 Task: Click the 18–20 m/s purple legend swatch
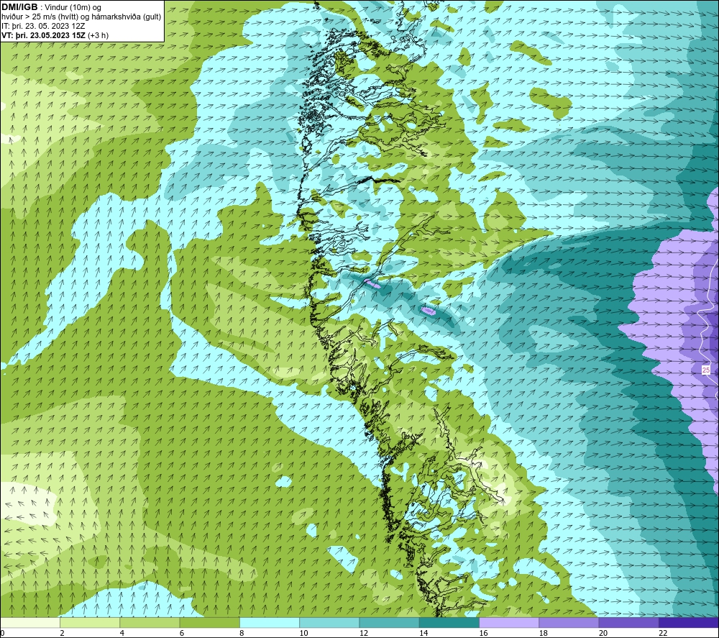pyautogui.click(x=569, y=622)
